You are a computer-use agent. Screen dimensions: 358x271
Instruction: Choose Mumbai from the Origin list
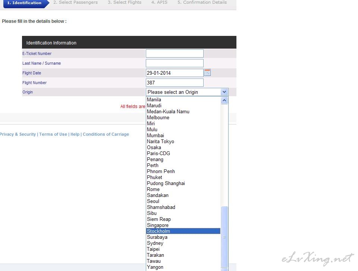[x=183, y=135]
